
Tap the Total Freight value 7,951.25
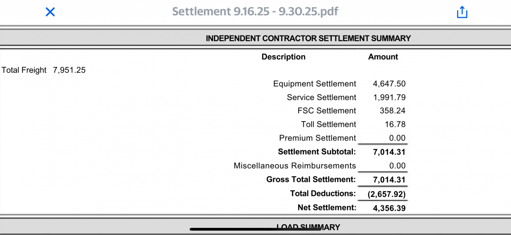pos(69,70)
